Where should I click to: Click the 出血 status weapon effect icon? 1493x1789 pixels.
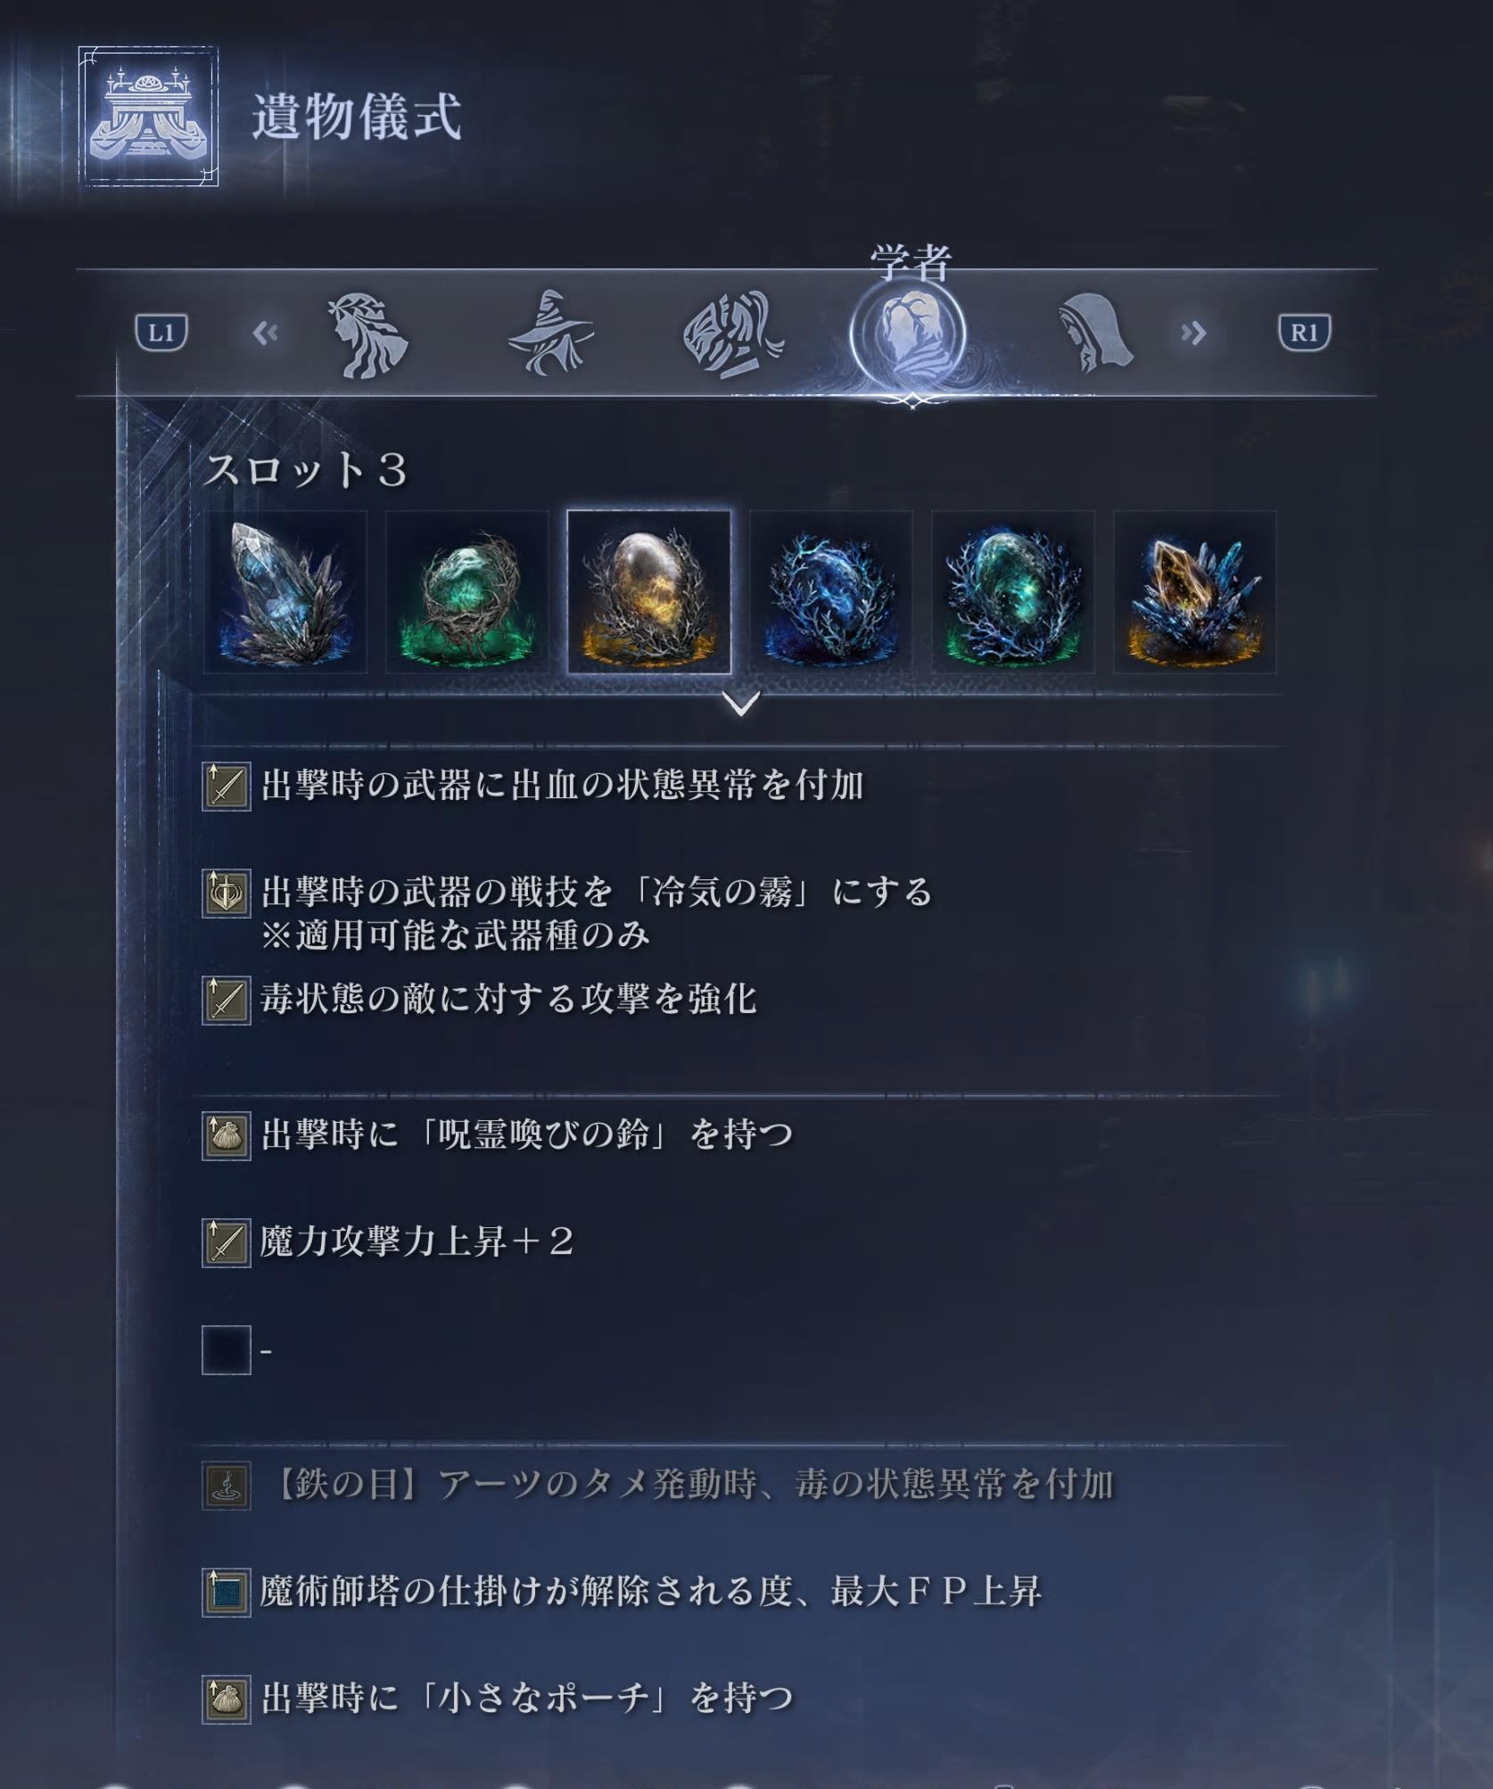coord(226,786)
